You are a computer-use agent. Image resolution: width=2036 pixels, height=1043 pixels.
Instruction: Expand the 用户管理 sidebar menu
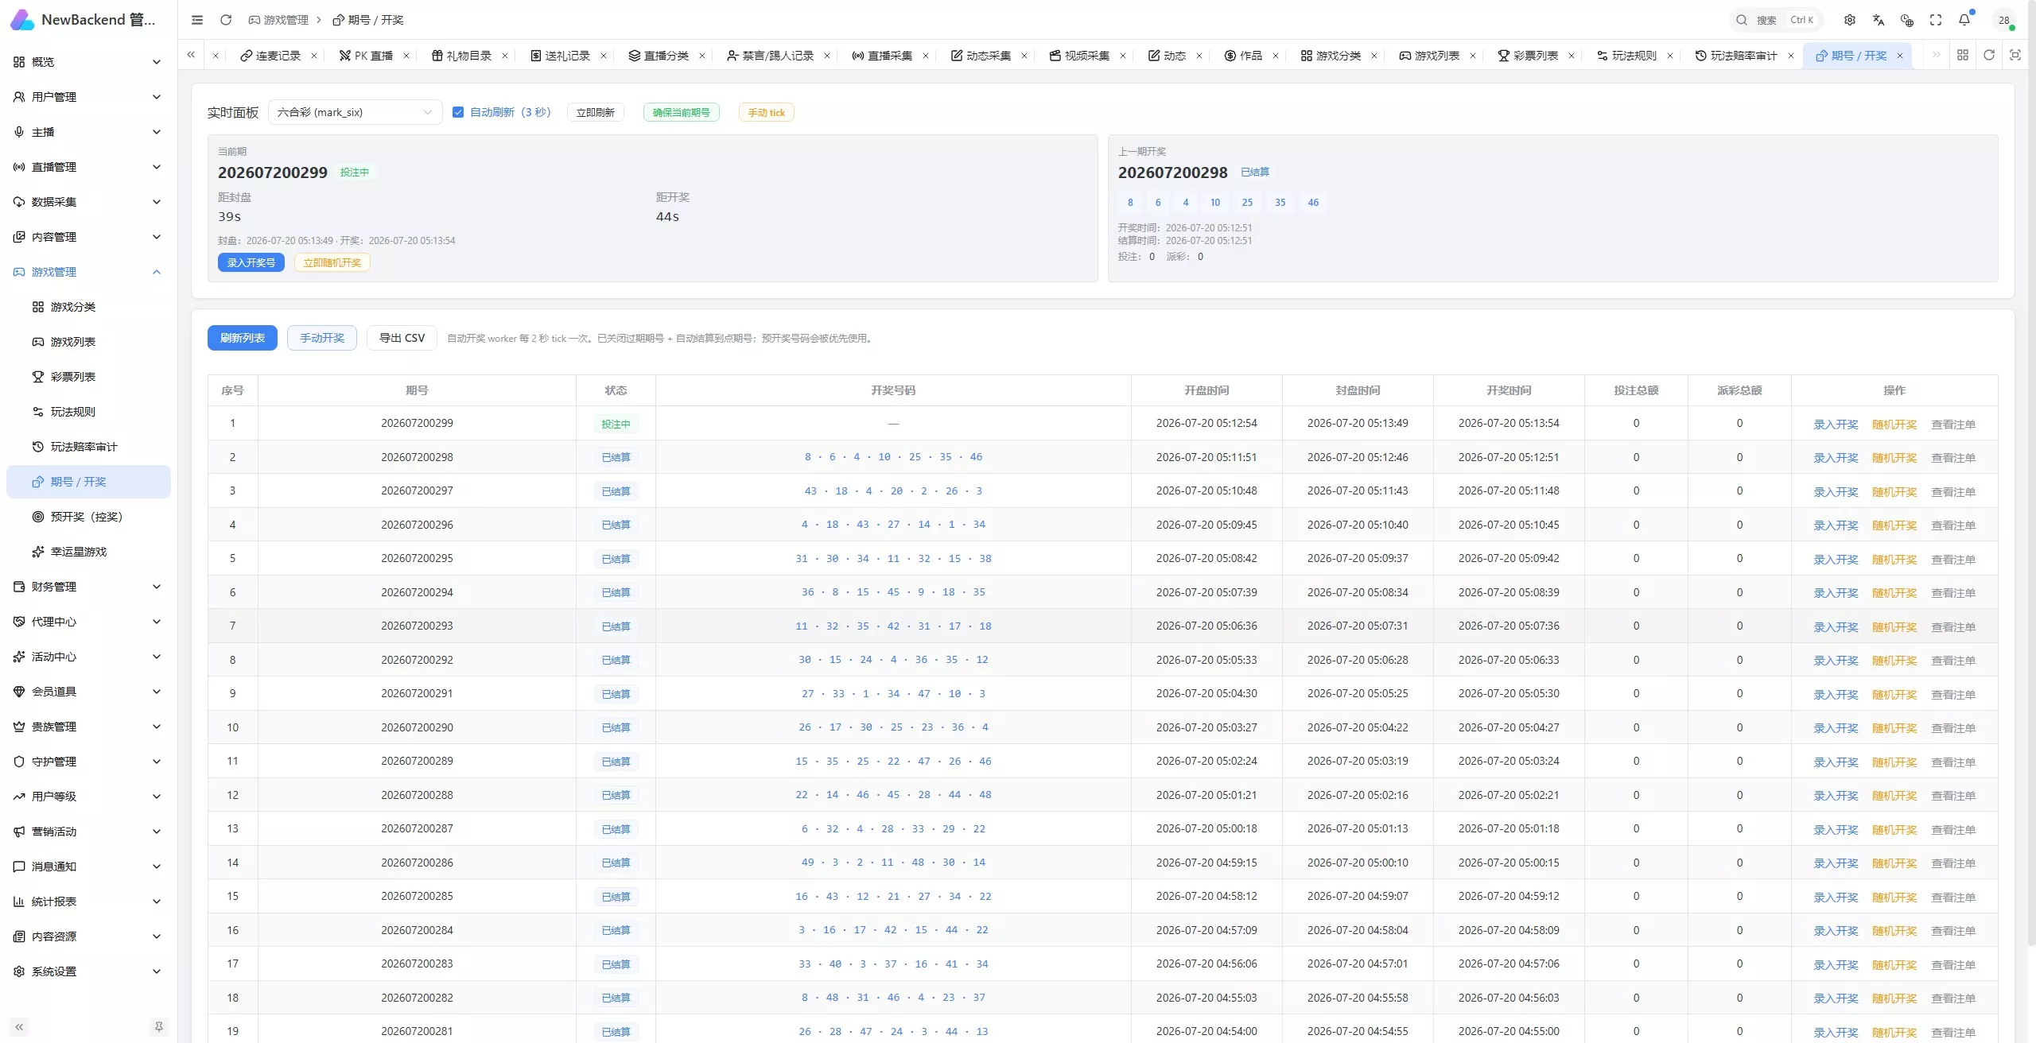pos(87,97)
